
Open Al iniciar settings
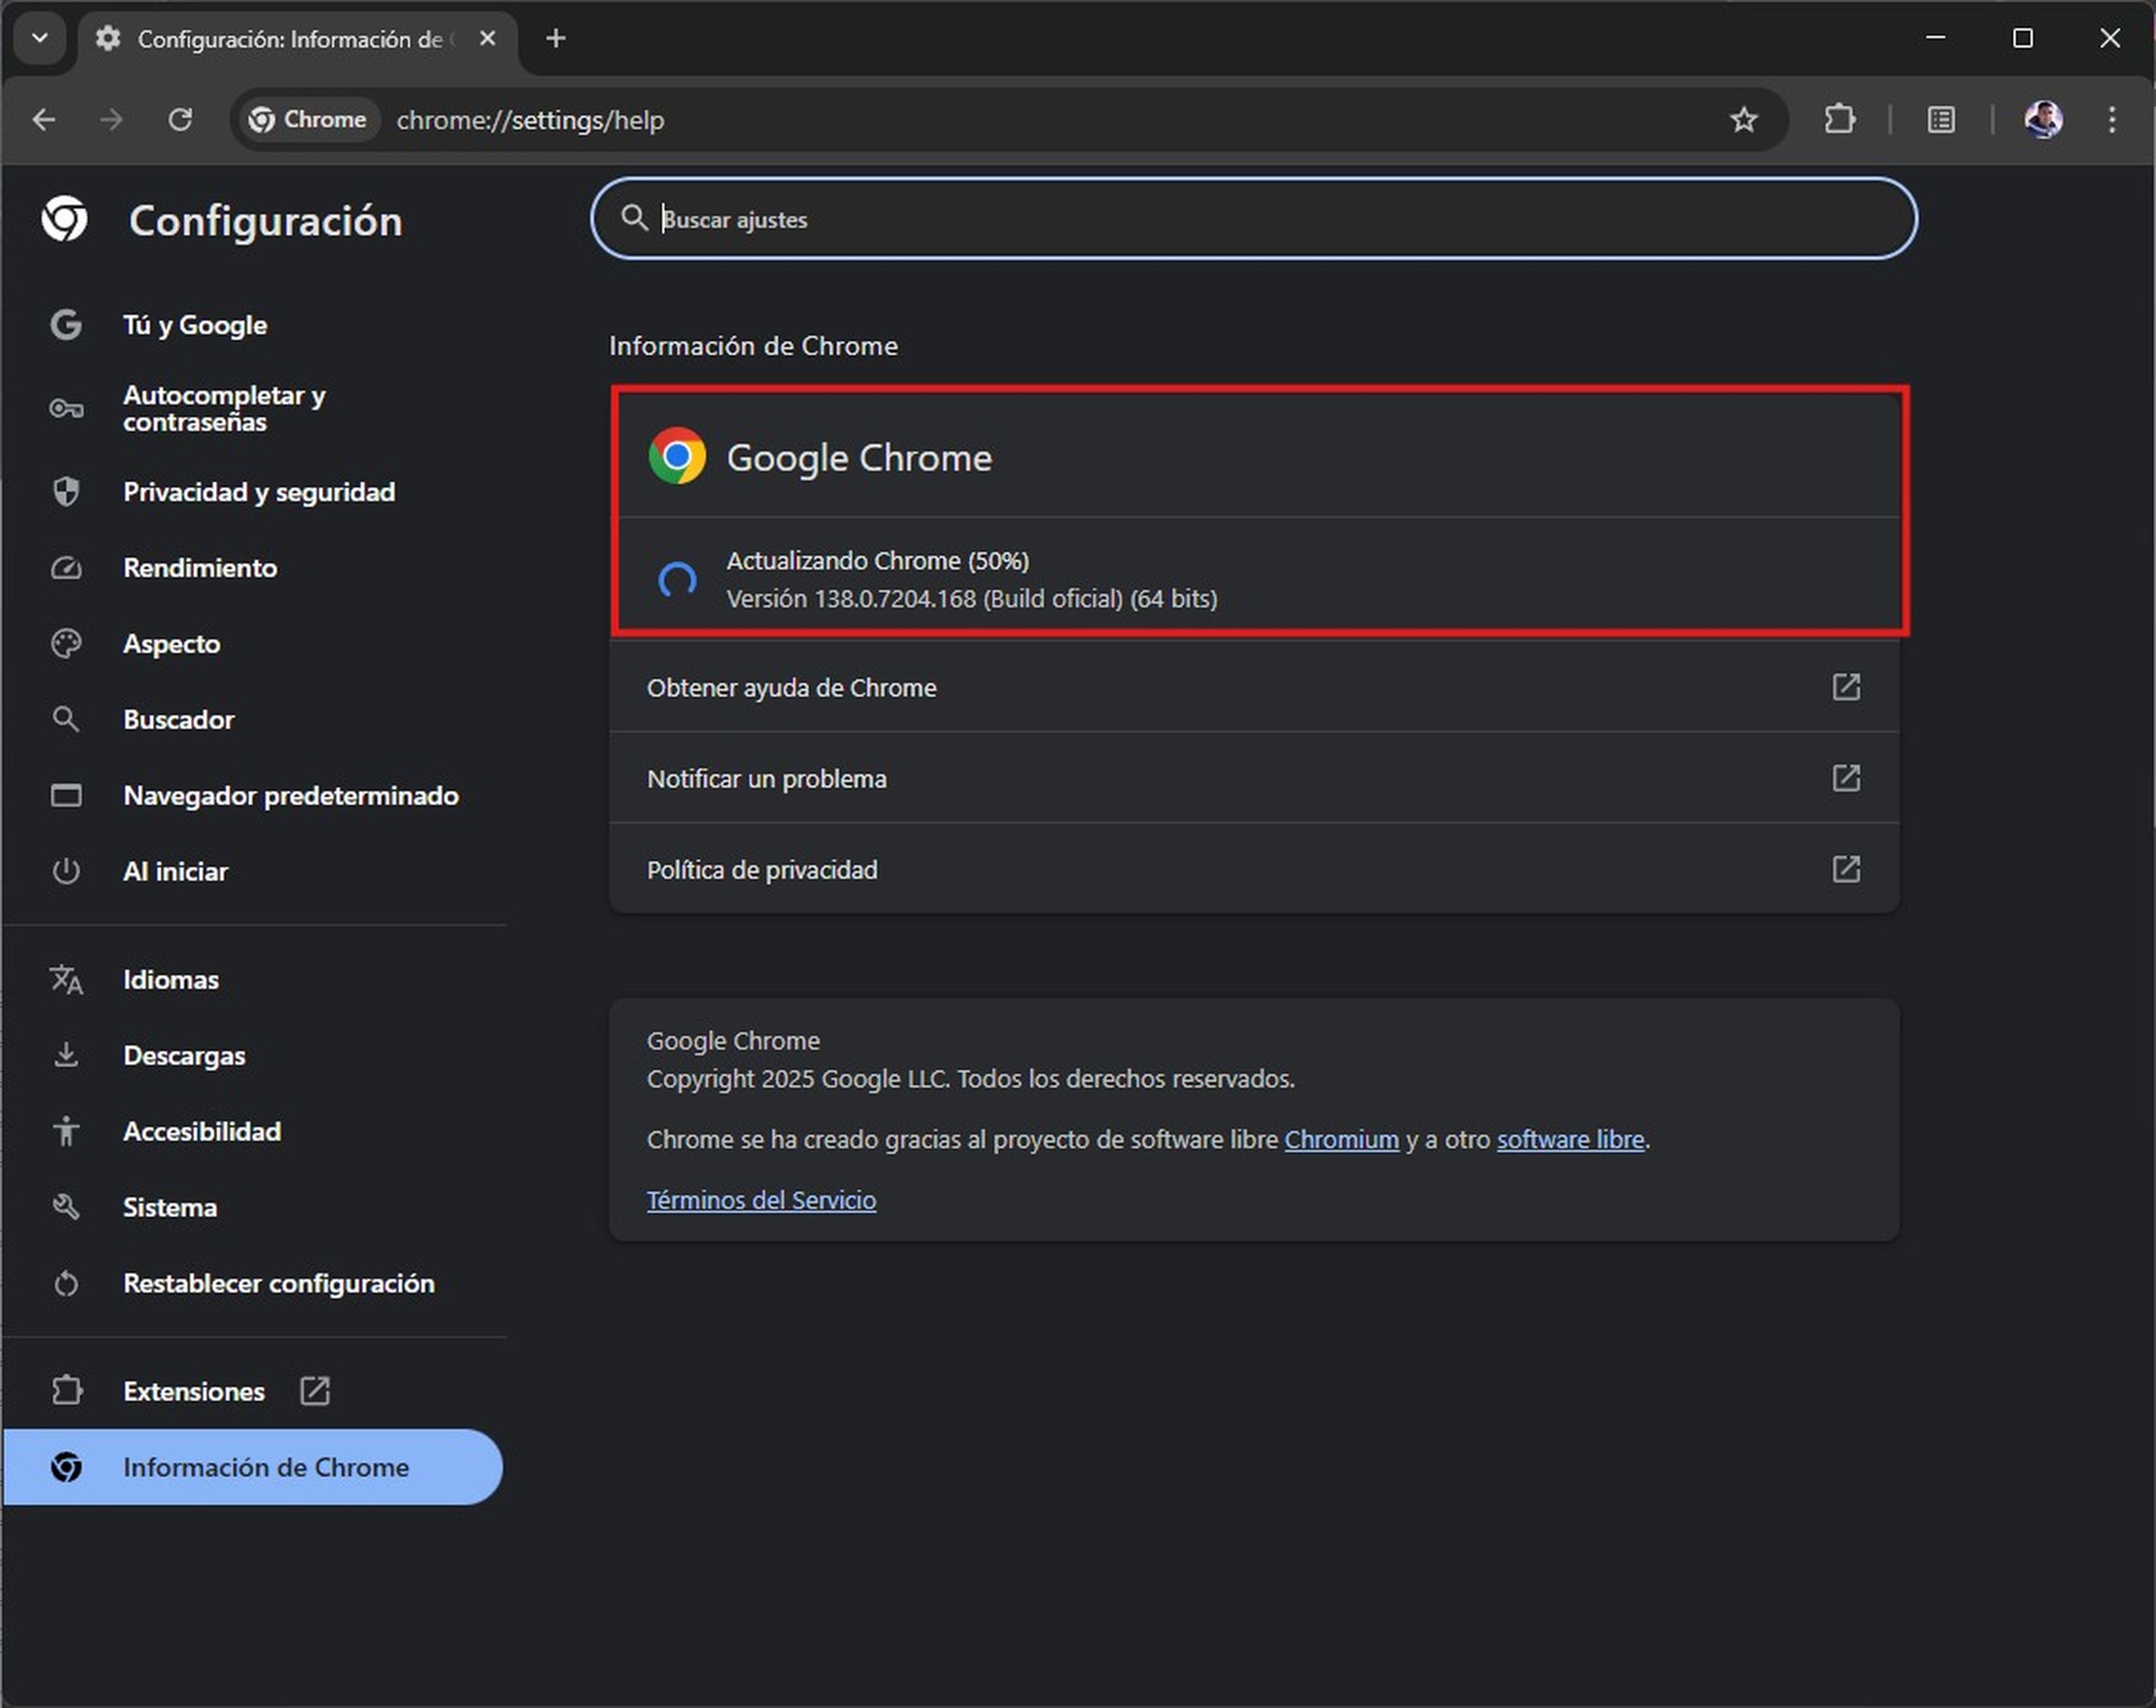click(x=254, y=872)
